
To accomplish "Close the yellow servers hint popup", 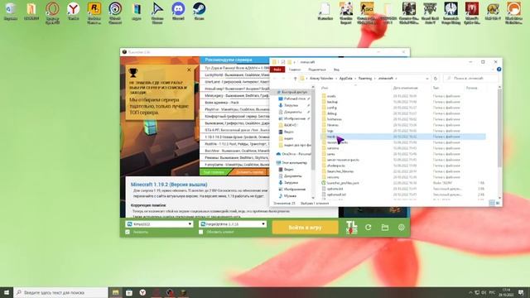I will pyautogui.click(x=189, y=70).
